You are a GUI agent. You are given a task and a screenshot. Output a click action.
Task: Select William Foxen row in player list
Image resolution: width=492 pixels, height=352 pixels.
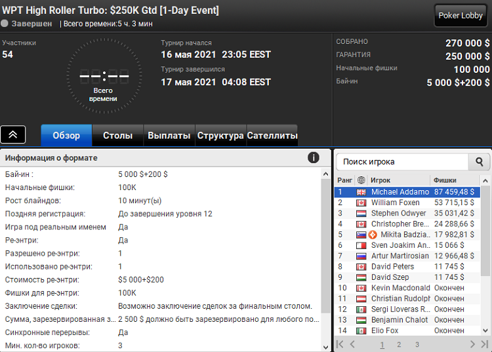pos(407,203)
